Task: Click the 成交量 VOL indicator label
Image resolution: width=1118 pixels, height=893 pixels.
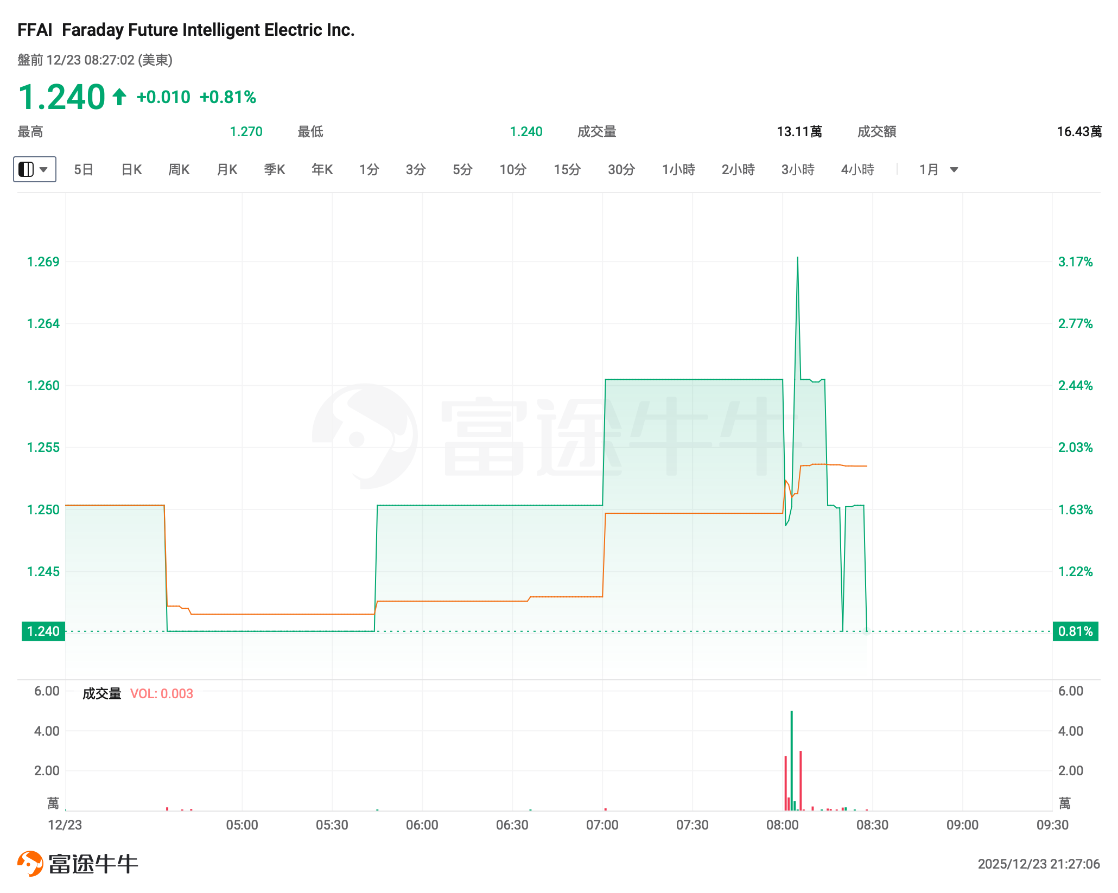Action: 137,693
